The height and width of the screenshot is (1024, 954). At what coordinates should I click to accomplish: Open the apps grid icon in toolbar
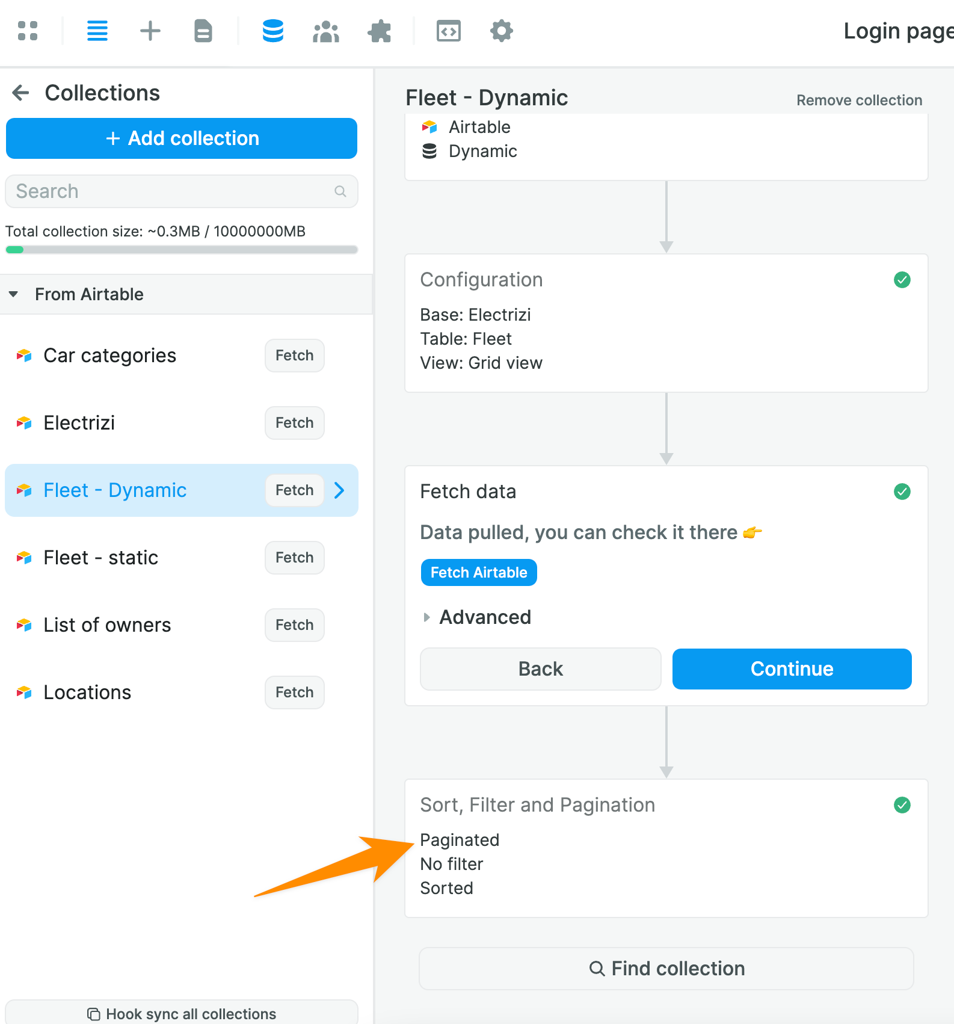click(x=28, y=31)
